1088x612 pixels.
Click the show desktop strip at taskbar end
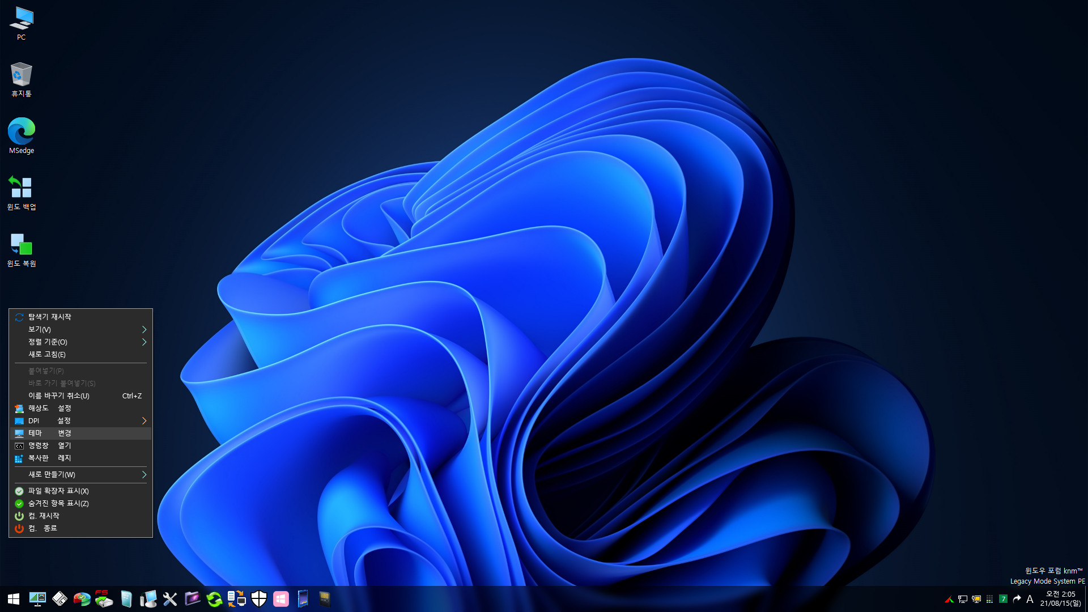click(1086, 599)
